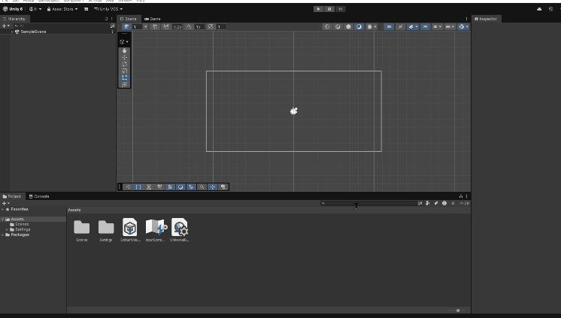Click the grid snap settings icon
This screenshot has width=561, height=318.
tap(155, 26)
